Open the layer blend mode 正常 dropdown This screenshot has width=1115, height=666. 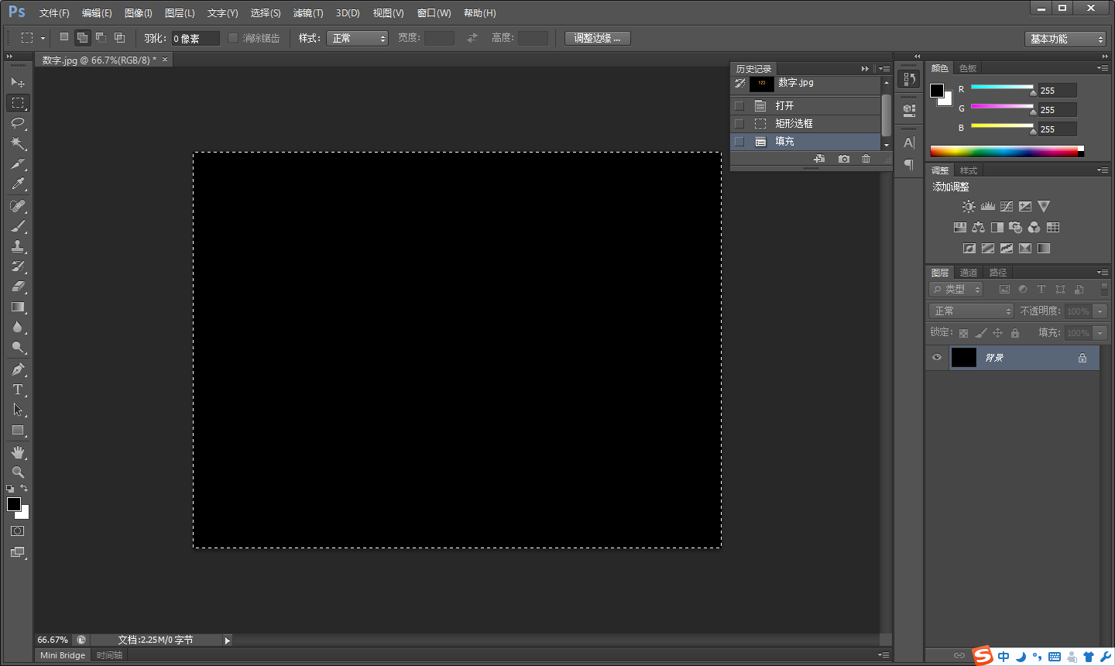971,311
